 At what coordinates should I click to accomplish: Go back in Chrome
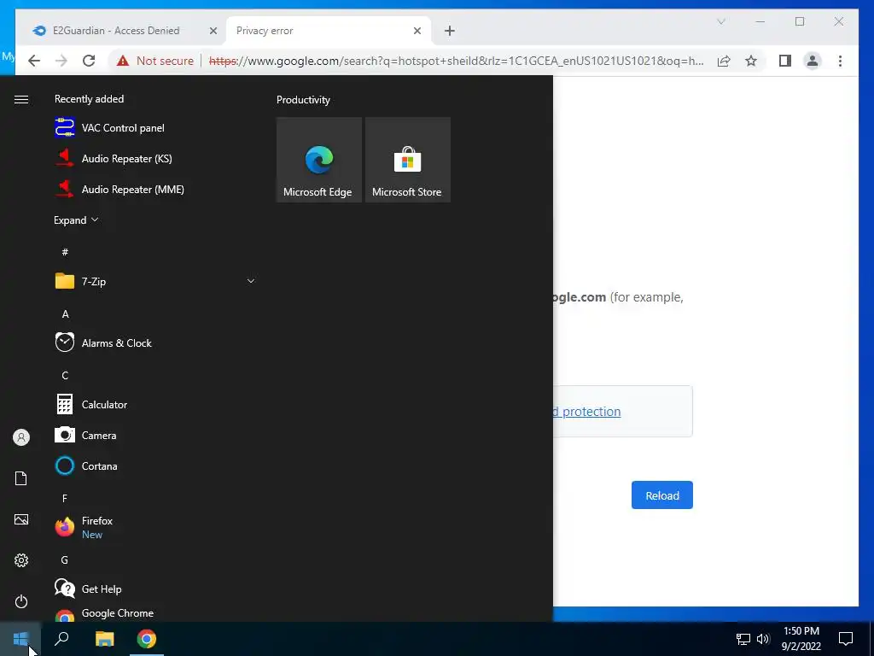(34, 61)
